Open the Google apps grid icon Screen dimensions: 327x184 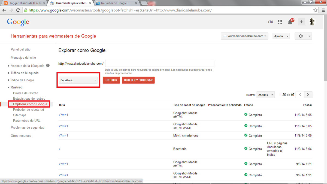point(280,22)
